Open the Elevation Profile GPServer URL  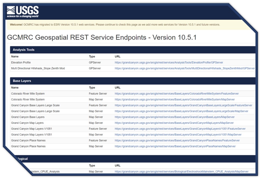(x=169, y=62)
